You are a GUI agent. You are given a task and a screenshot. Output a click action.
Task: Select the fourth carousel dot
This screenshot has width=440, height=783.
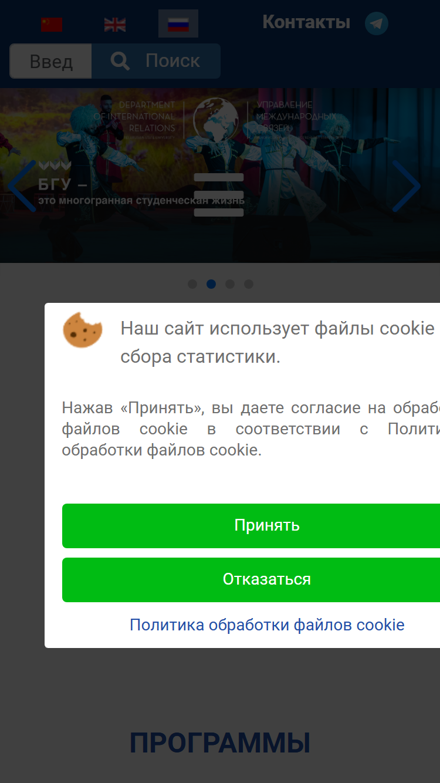[x=249, y=284]
